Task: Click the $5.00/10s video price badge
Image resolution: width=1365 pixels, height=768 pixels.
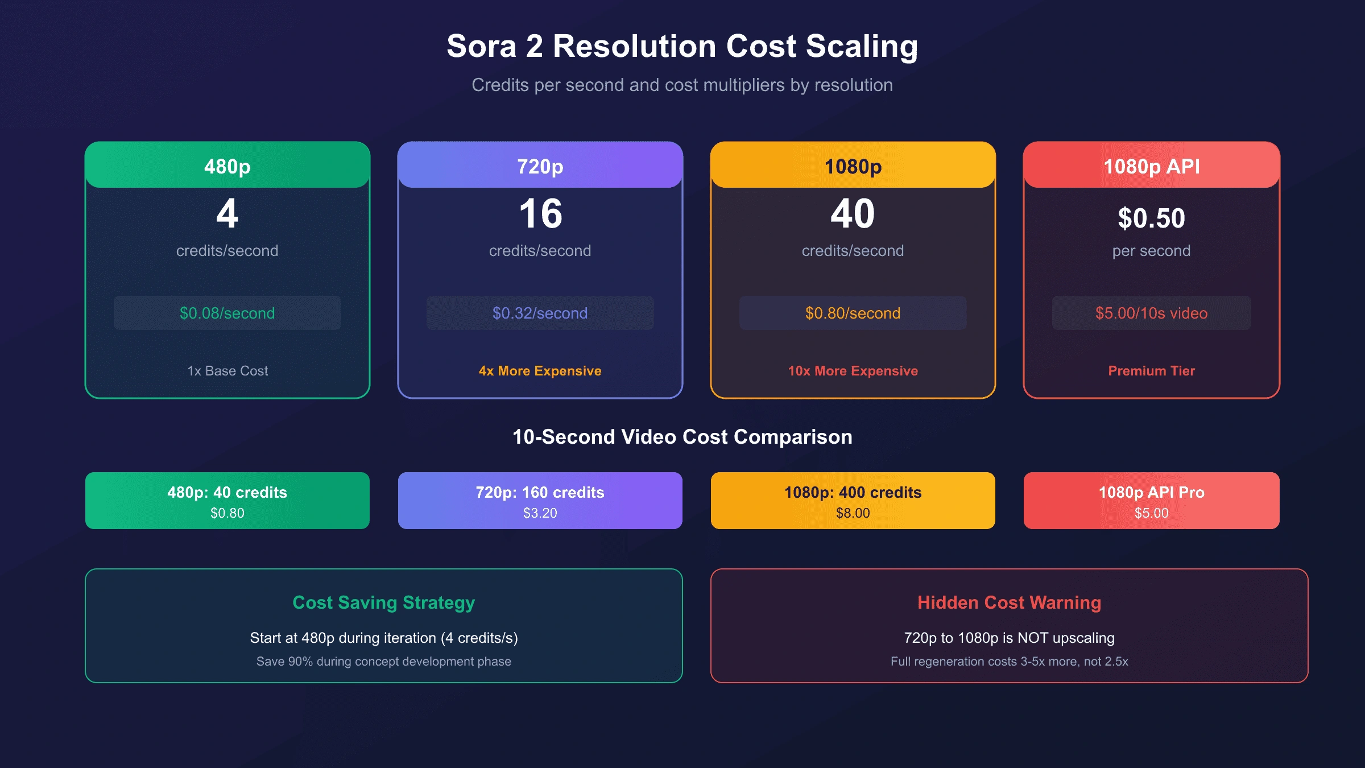Action: (x=1152, y=313)
